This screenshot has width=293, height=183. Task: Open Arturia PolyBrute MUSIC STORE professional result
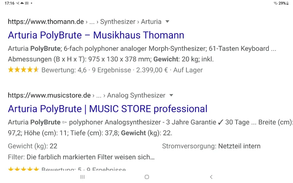coord(108,109)
